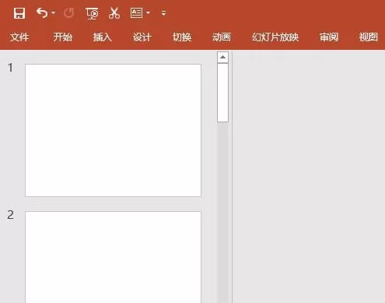Open Customize Quick Access Toolbar dropdown
Image resolution: width=385 pixels, height=303 pixels.
163,13
